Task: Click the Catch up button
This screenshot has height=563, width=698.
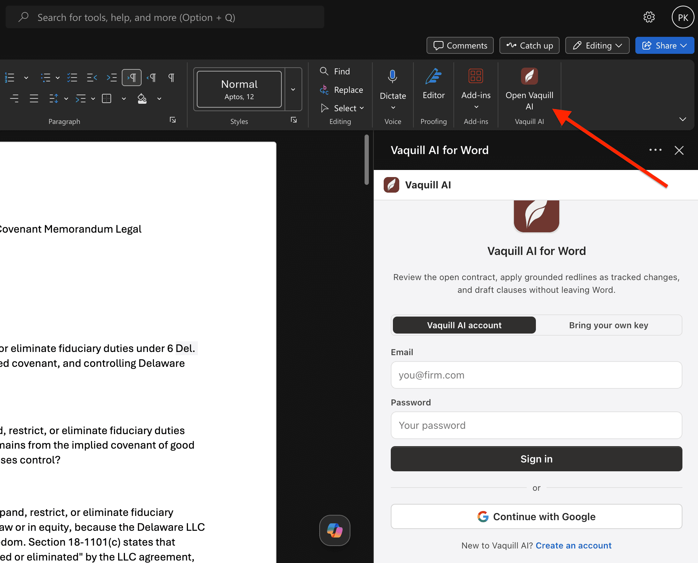Action: pyautogui.click(x=529, y=45)
